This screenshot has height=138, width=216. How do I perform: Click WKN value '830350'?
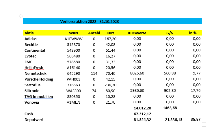(x=73, y=97)
